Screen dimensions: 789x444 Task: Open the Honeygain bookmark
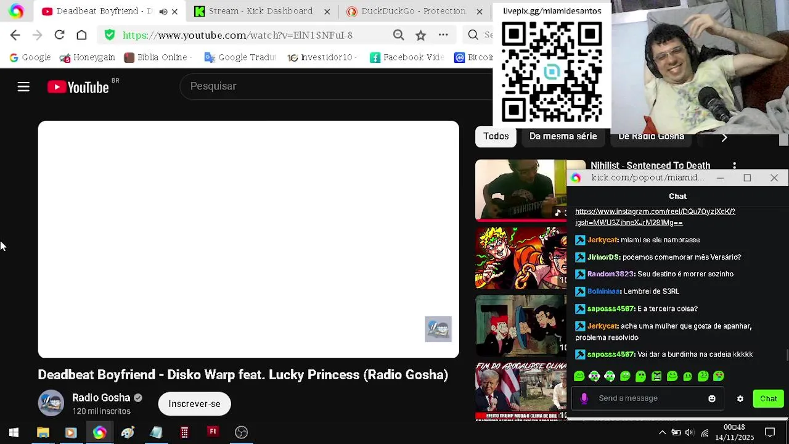pos(88,57)
